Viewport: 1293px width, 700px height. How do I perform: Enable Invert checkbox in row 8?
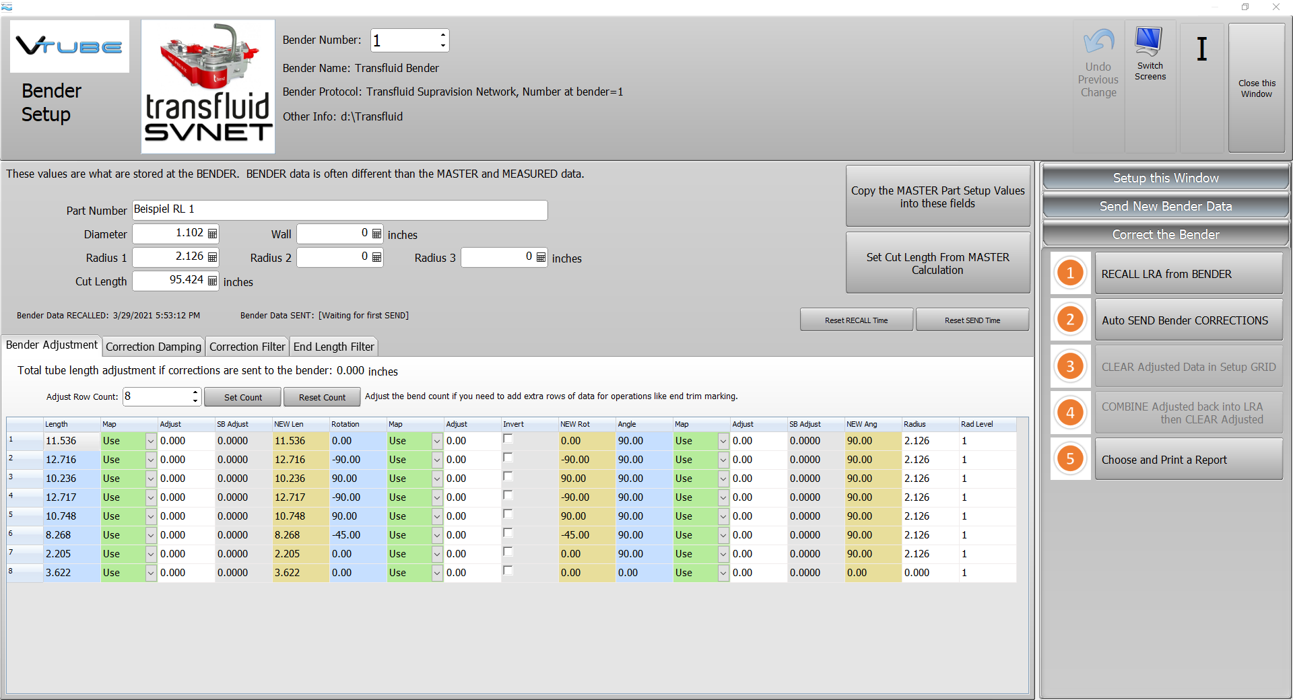pyautogui.click(x=508, y=571)
